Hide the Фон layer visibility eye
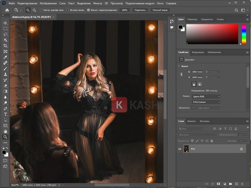The height and width of the screenshot is (188, 251). coord(179,149)
